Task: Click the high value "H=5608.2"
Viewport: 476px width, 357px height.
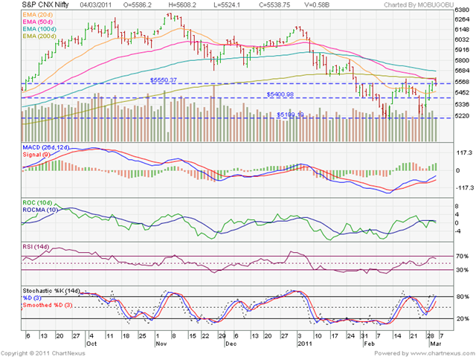Action: pos(181,5)
